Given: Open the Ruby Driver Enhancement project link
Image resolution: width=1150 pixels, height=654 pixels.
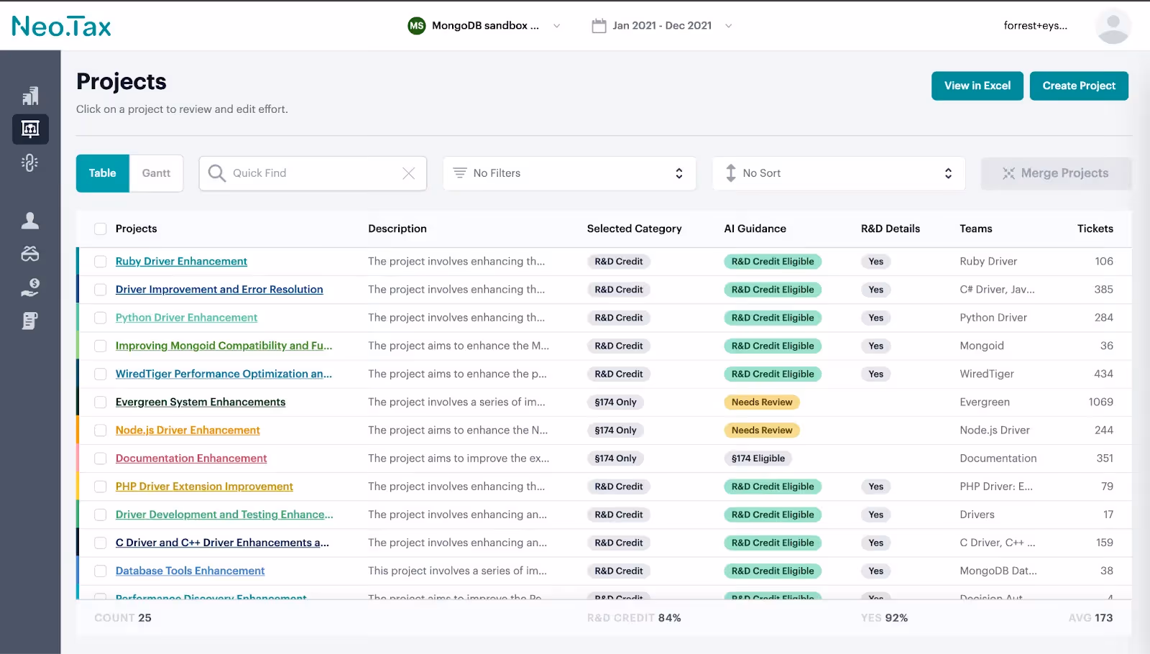Looking at the screenshot, I should point(181,262).
